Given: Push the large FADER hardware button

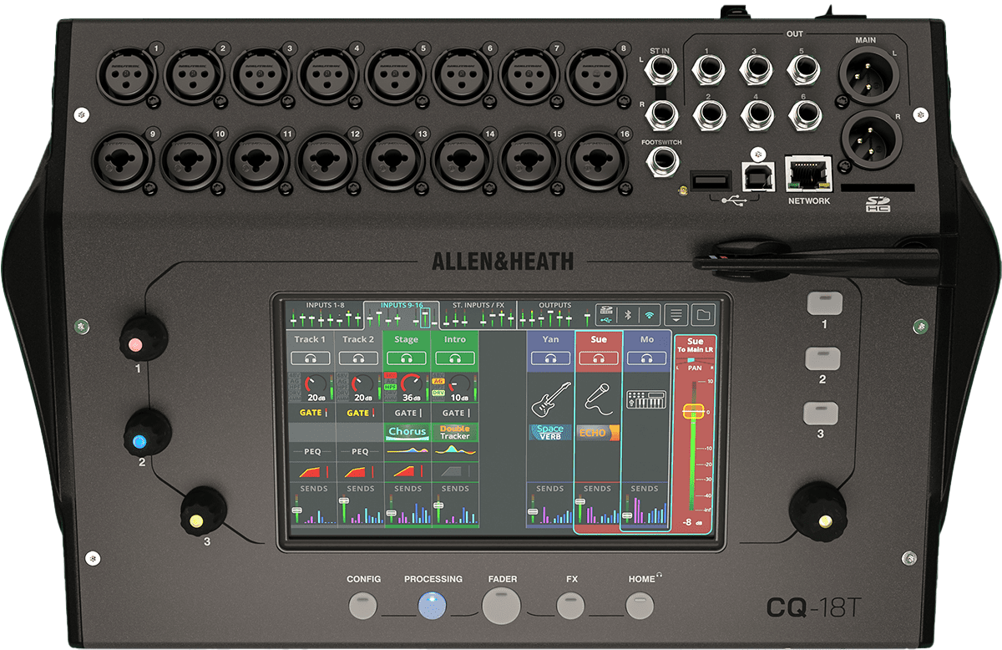Looking at the screenshot, I should (502, 606).
